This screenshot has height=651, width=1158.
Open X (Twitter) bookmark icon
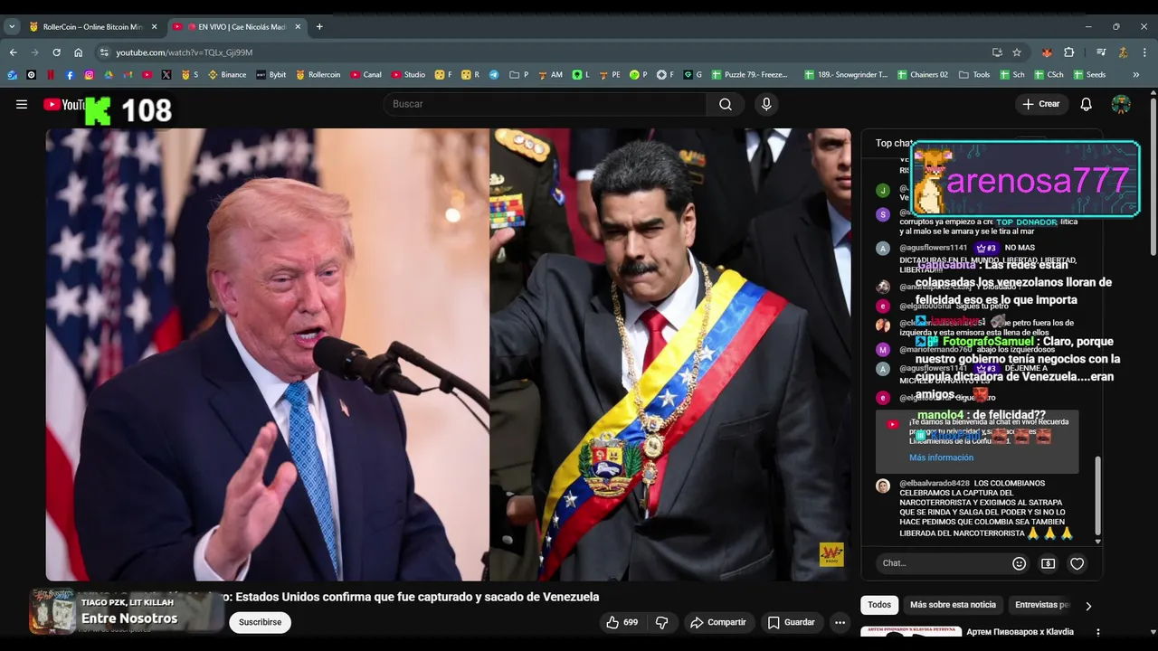[166, 75]
